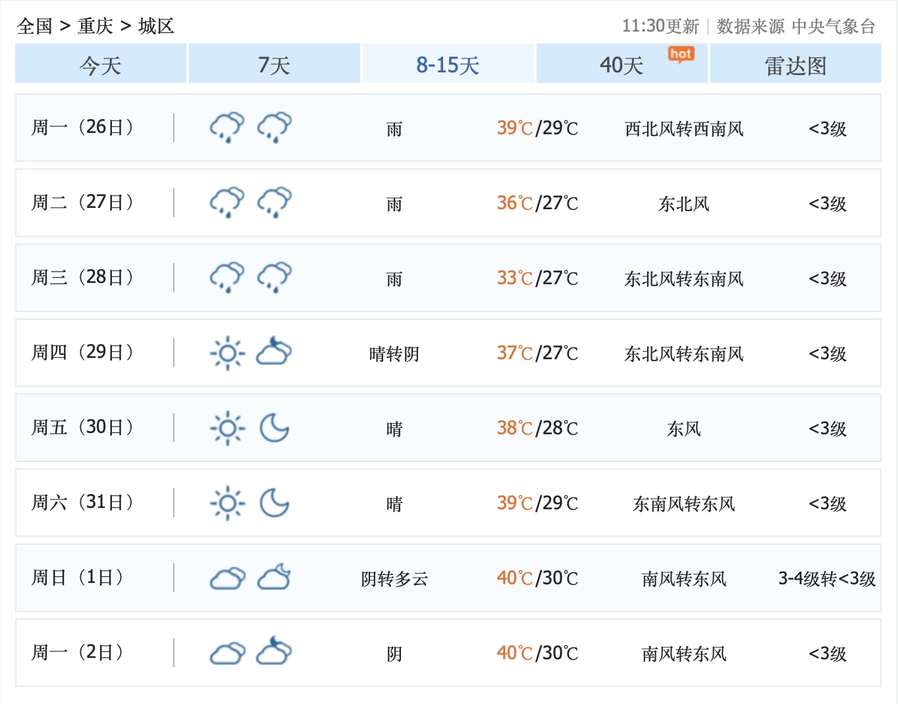Image resolution: width=898 pixels, height=704 pixels.
Task: Click 全国 breadcrumb link
Action: pyautogui.click(x=34, y=26)
